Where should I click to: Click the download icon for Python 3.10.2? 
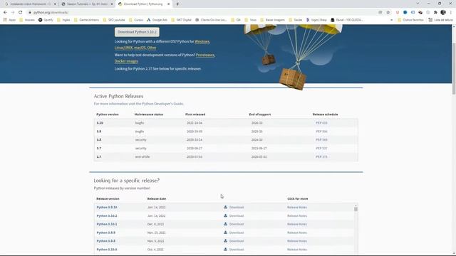click(225, 215)
